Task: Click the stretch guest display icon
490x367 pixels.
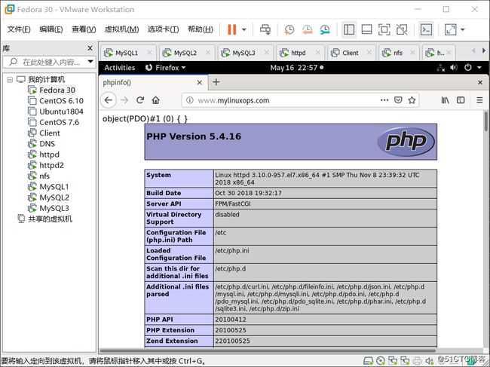Action: click(450, 29)
